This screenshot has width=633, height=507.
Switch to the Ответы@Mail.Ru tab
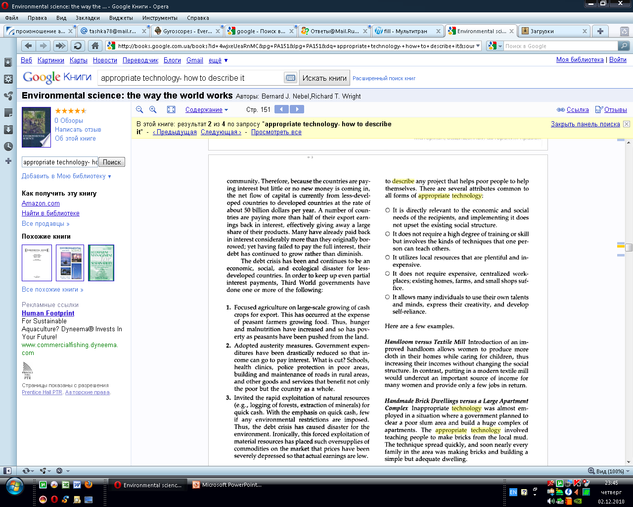tap(335, 31)
